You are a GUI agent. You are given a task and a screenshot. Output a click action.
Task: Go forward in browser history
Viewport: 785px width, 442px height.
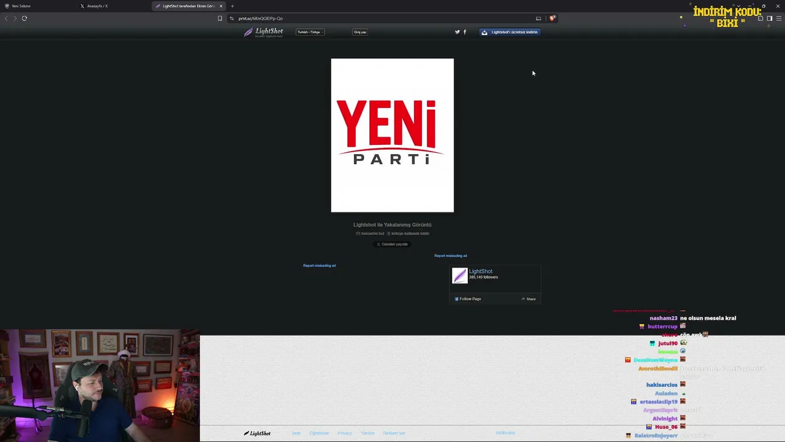(15, 18)
